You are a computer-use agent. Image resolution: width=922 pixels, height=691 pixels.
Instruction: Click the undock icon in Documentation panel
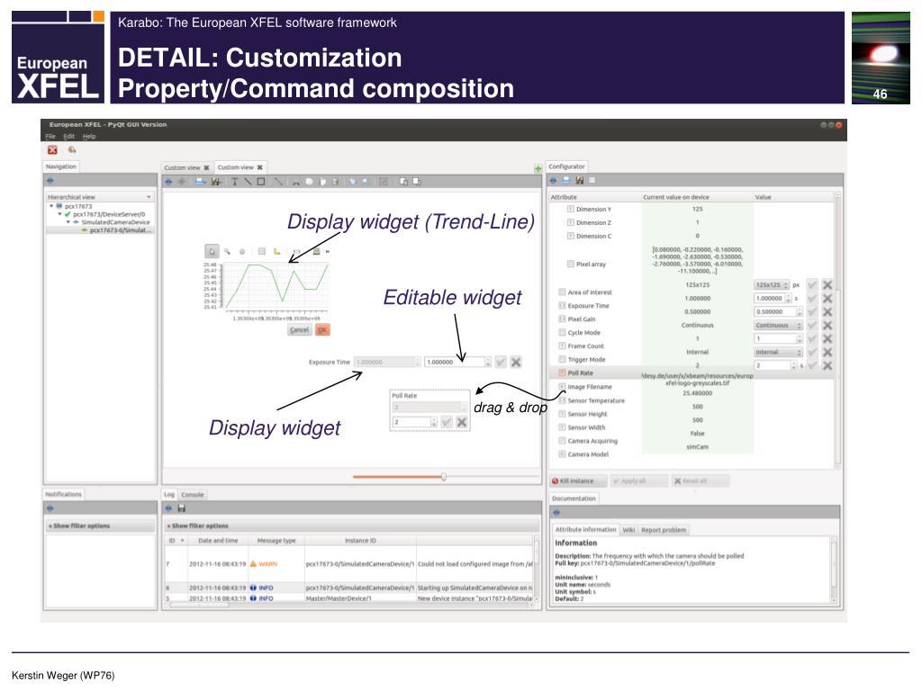pyautogui.click(x=556, y=513)
